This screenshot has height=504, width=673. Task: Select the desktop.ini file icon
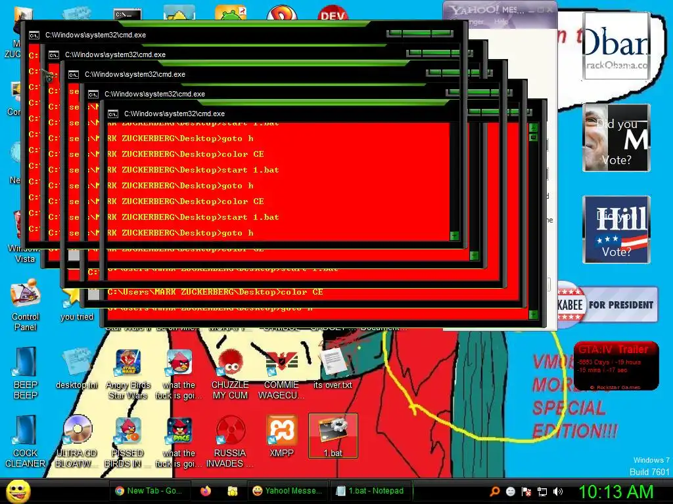[76, 369]
